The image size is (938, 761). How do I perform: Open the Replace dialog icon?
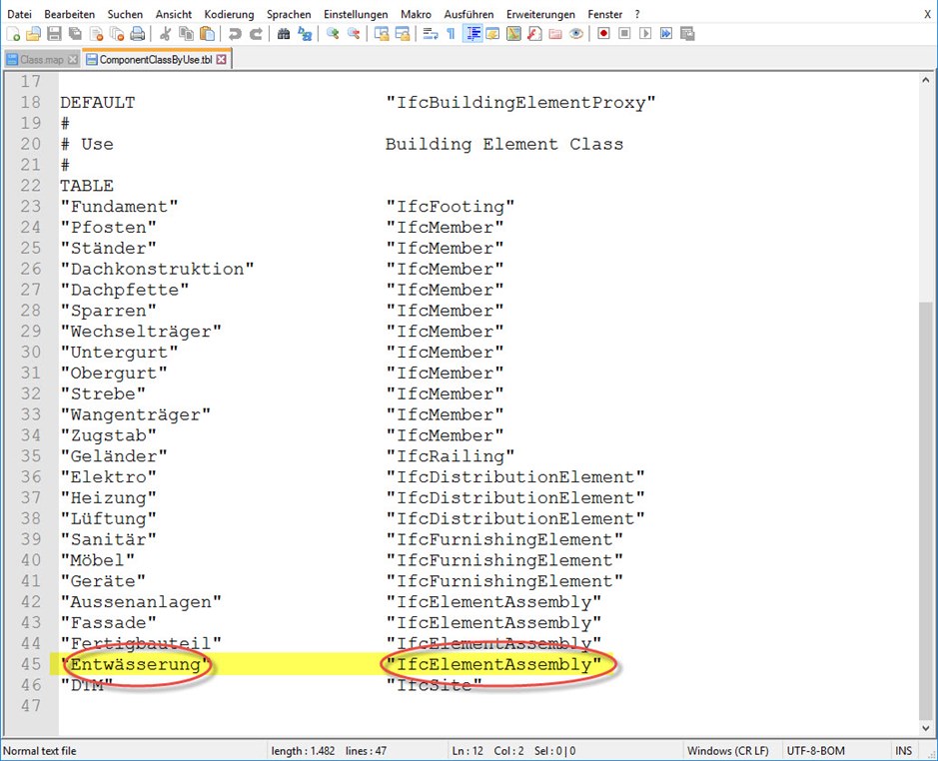click(x=305, y=34)
